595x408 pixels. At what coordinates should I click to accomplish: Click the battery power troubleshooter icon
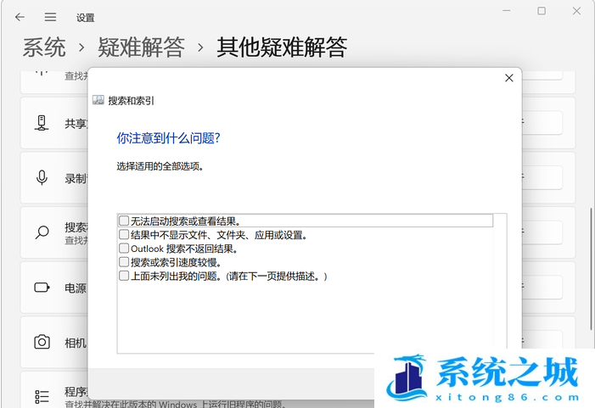(42, 288)
